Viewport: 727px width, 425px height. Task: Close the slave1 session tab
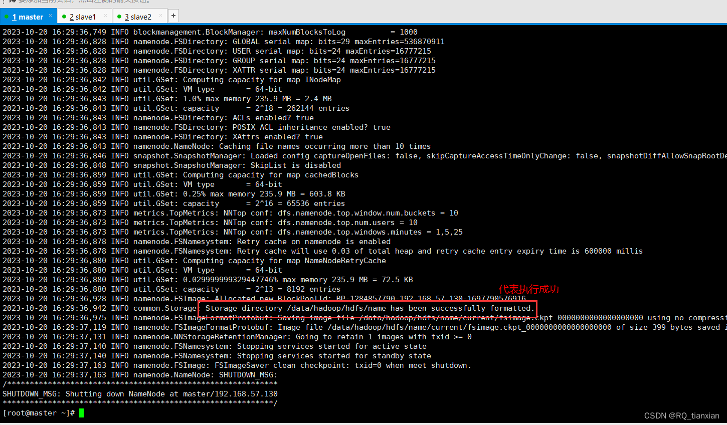(x=105, y=16)
